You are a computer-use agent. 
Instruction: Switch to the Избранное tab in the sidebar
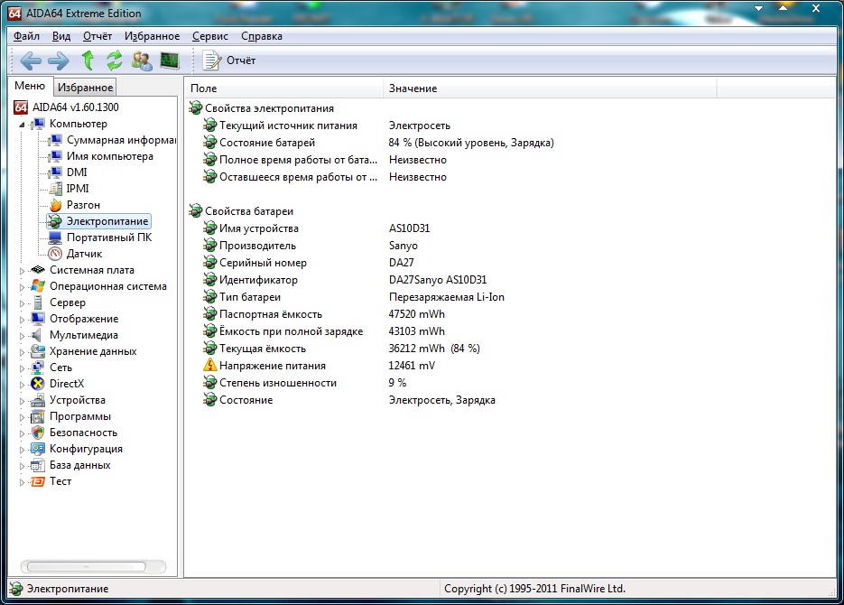tap(85, 88)
